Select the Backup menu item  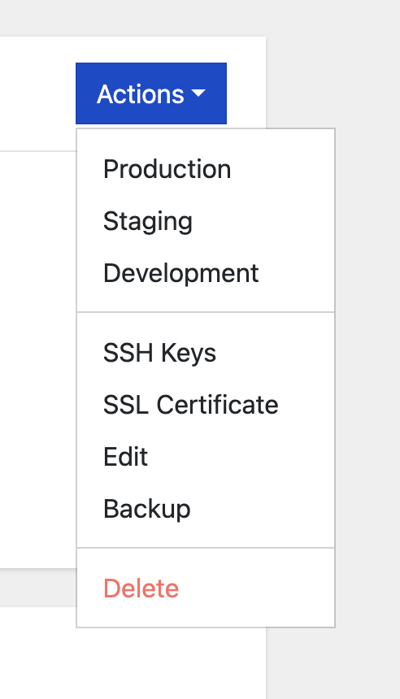pos(206,509)
